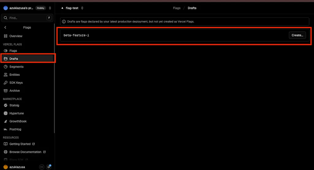Click the Overview grid icon
The width and height of the screenshot is (314, 170).
(6, 36)
